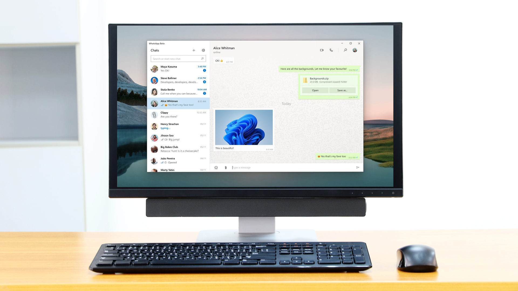This screenshot has width=518, height=291.
Task: Click the send message arrow icon
Action: point(357,167)
